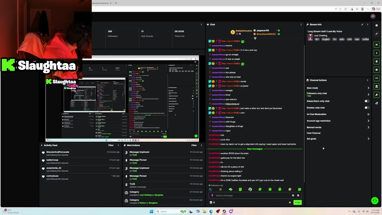
Task: Select the camera icon in the right sidebar
Action: point(377,86)
